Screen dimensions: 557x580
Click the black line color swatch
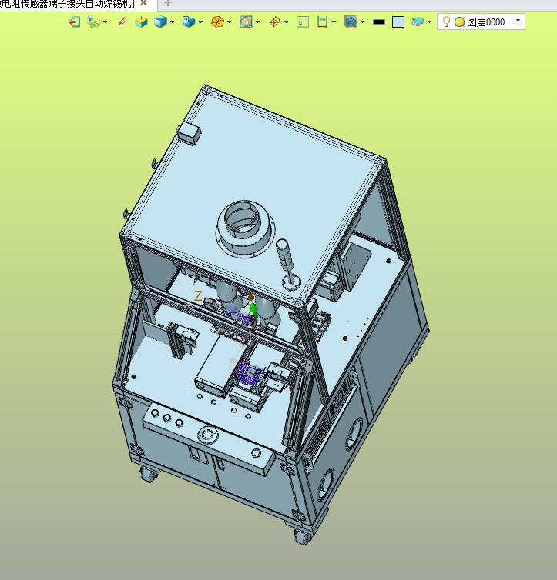[379, 22]
